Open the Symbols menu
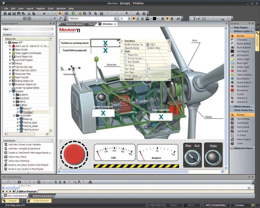The image size is (260, 208). [x=41, y=9]
